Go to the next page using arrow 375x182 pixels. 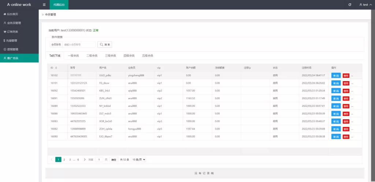(85, 160)
